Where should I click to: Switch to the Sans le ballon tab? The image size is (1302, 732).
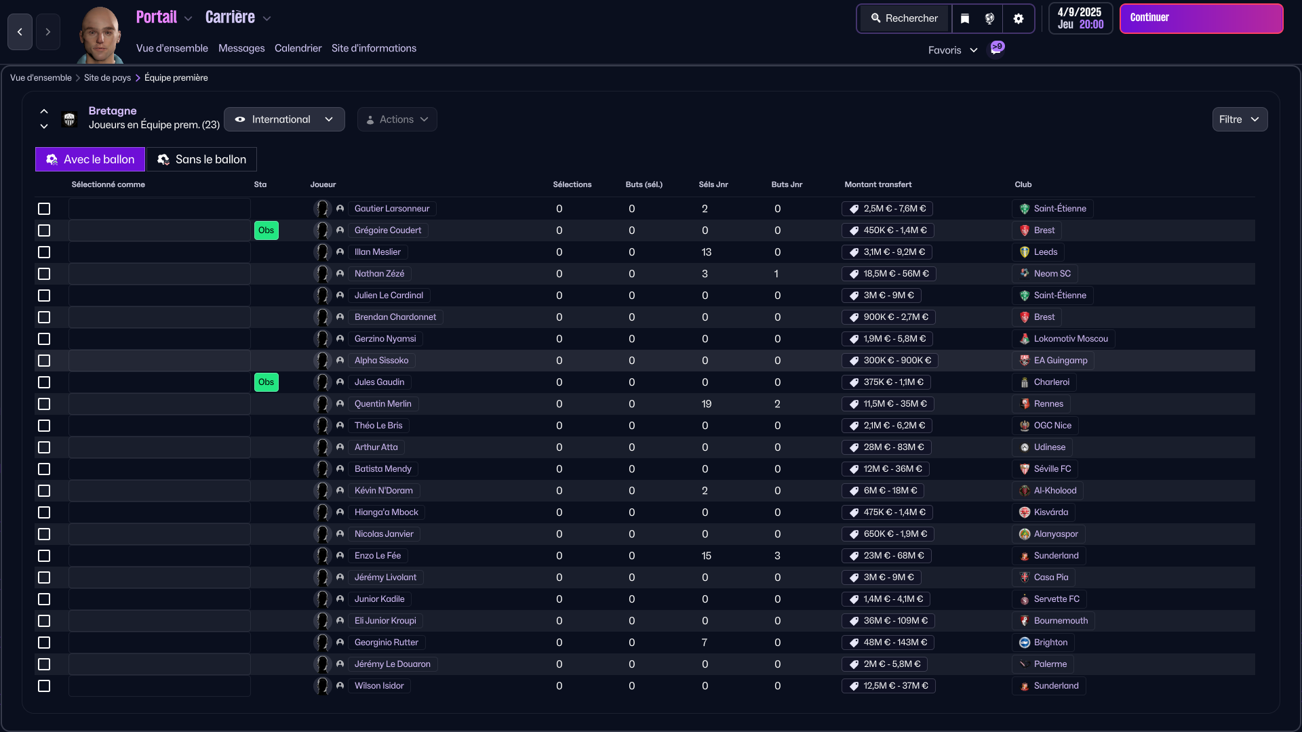pyautogui.click(x=202, y=159)
